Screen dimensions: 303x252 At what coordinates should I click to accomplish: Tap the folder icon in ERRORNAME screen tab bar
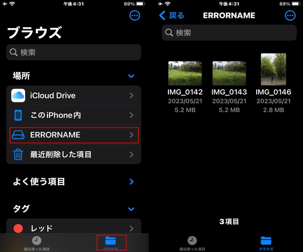[x=266, y=240]
